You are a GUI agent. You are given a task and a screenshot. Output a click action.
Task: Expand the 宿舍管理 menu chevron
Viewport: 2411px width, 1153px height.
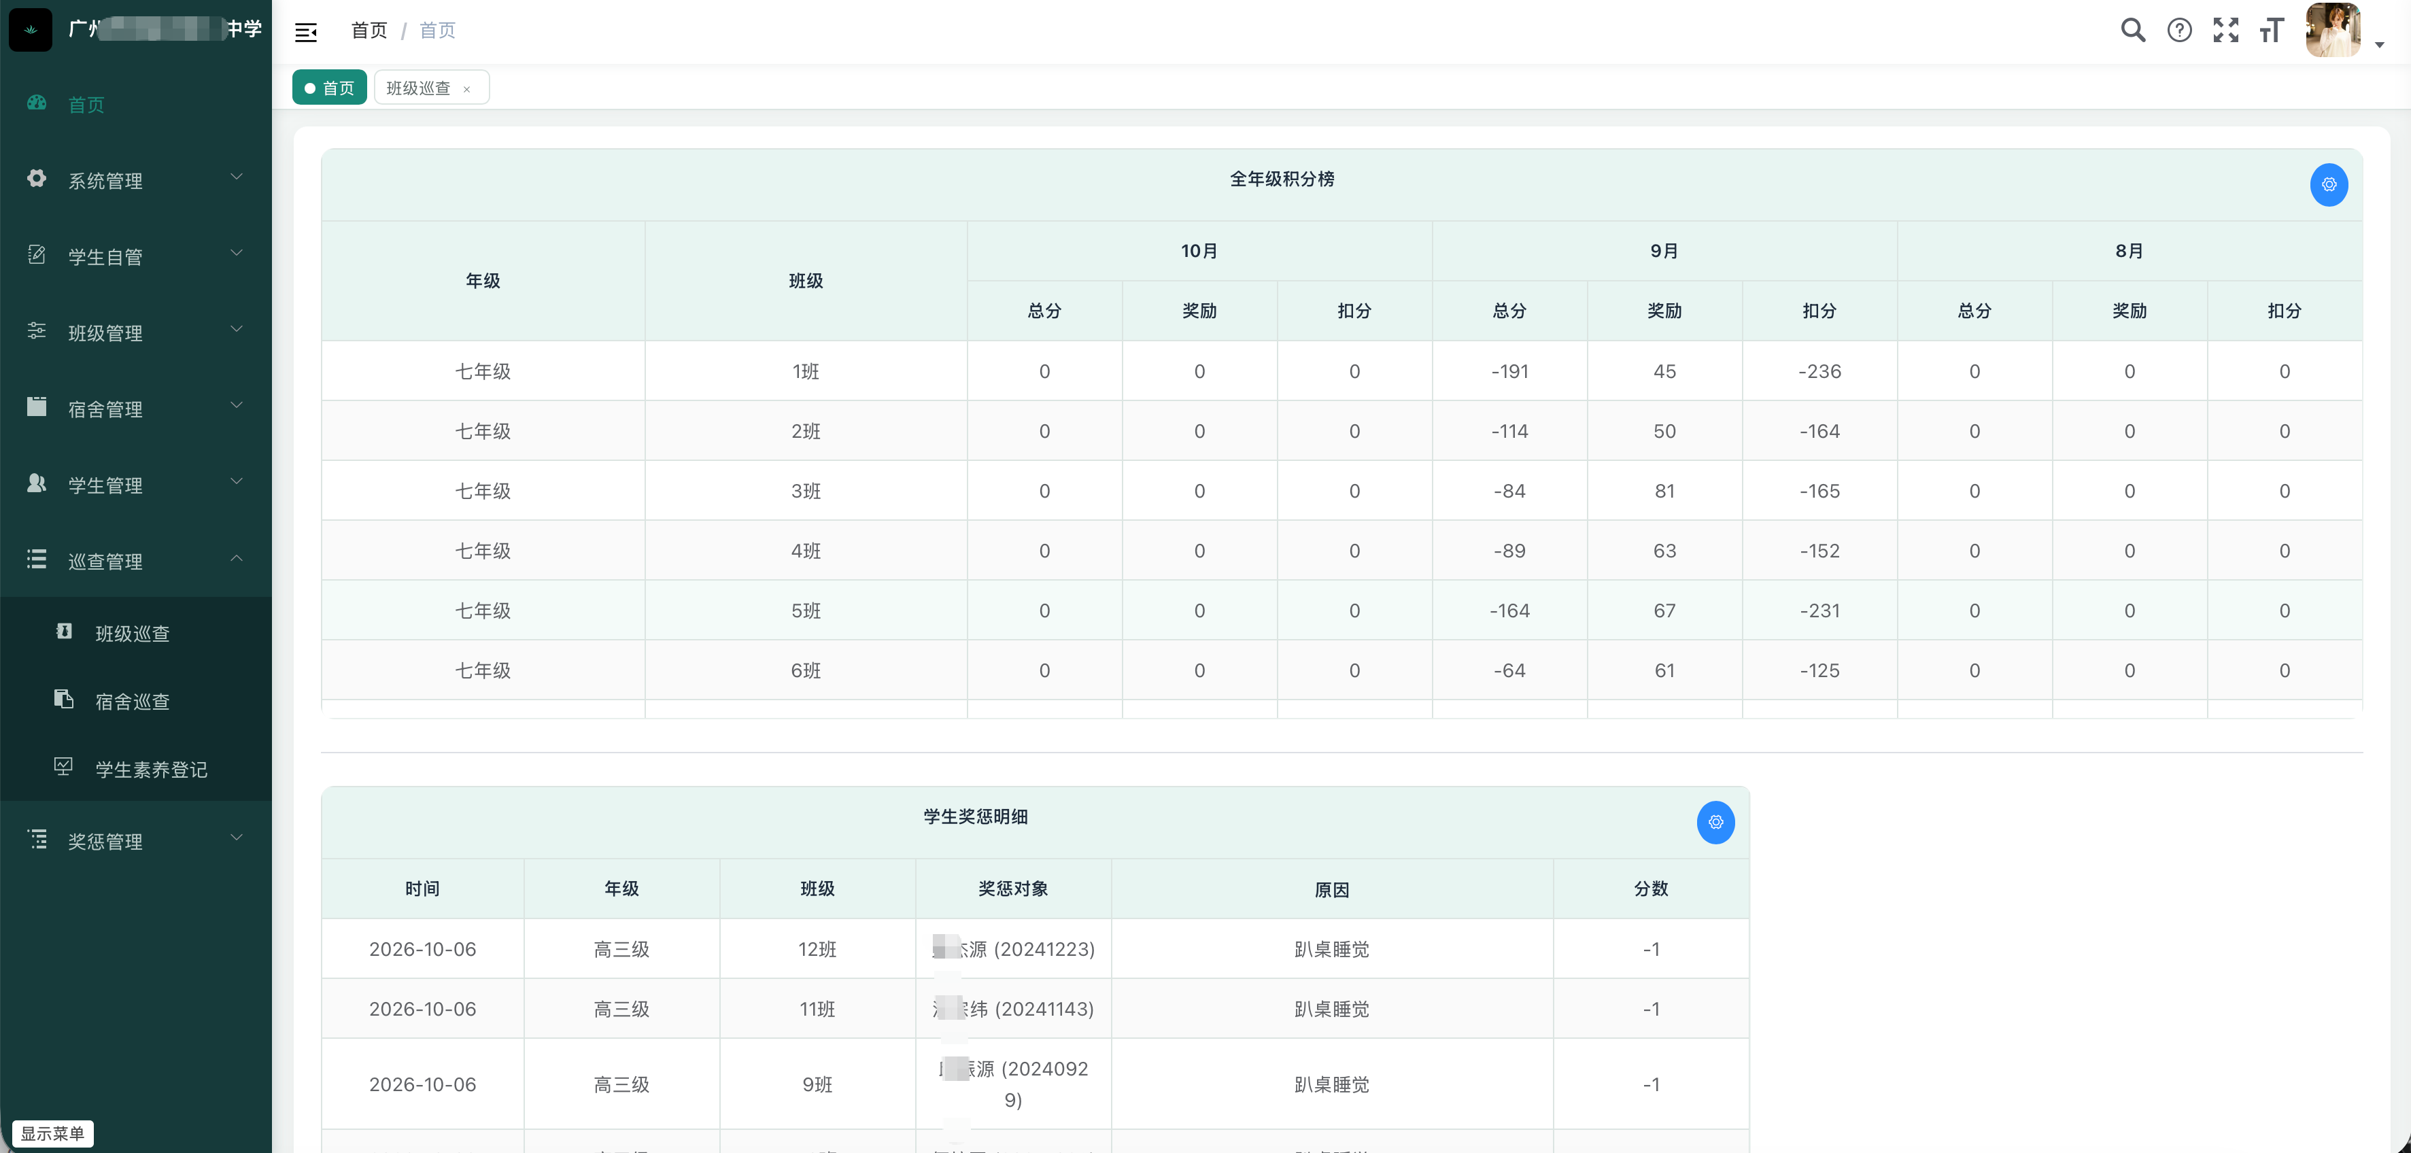pyautogui.click(x=237, y=405)
